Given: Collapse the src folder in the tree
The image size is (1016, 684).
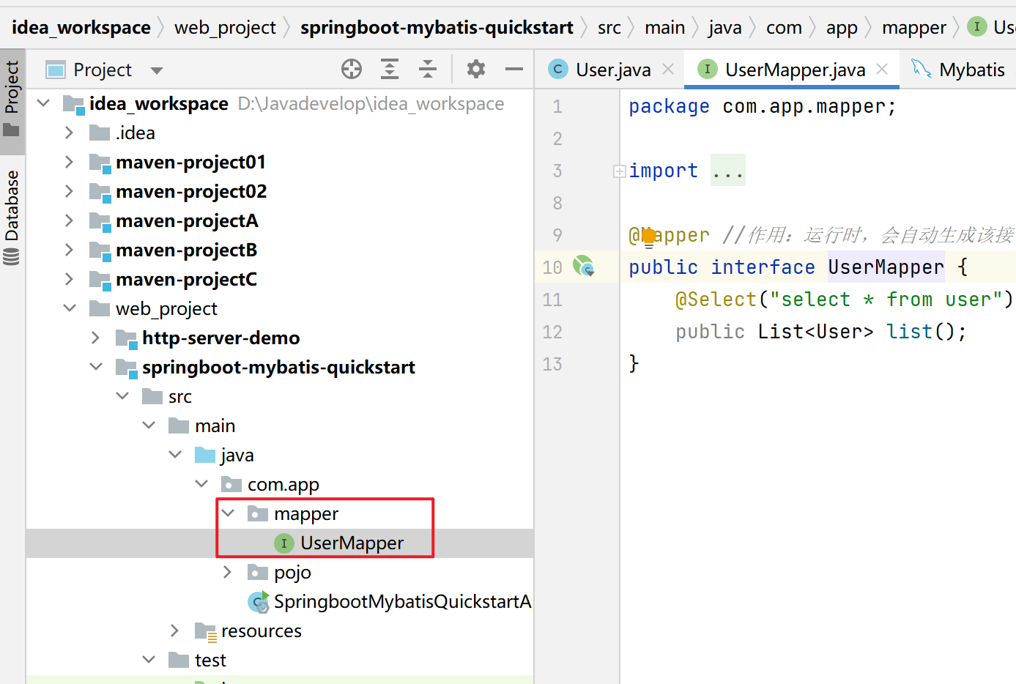Looking at the screenshot, I should click(x=122, y=396).
